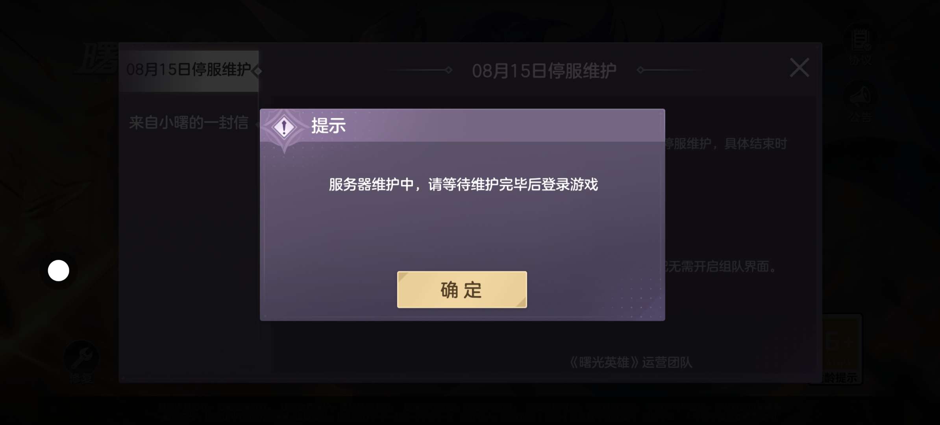Confirm the prompt with 确定 button
The height and width of the screenshot is (425, 940).
[x=462, y=290]
